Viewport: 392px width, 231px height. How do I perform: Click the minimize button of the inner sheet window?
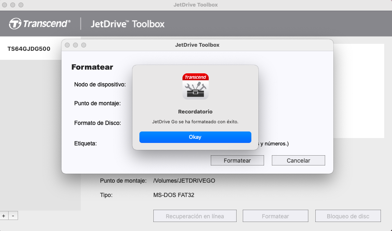[75, 45]
